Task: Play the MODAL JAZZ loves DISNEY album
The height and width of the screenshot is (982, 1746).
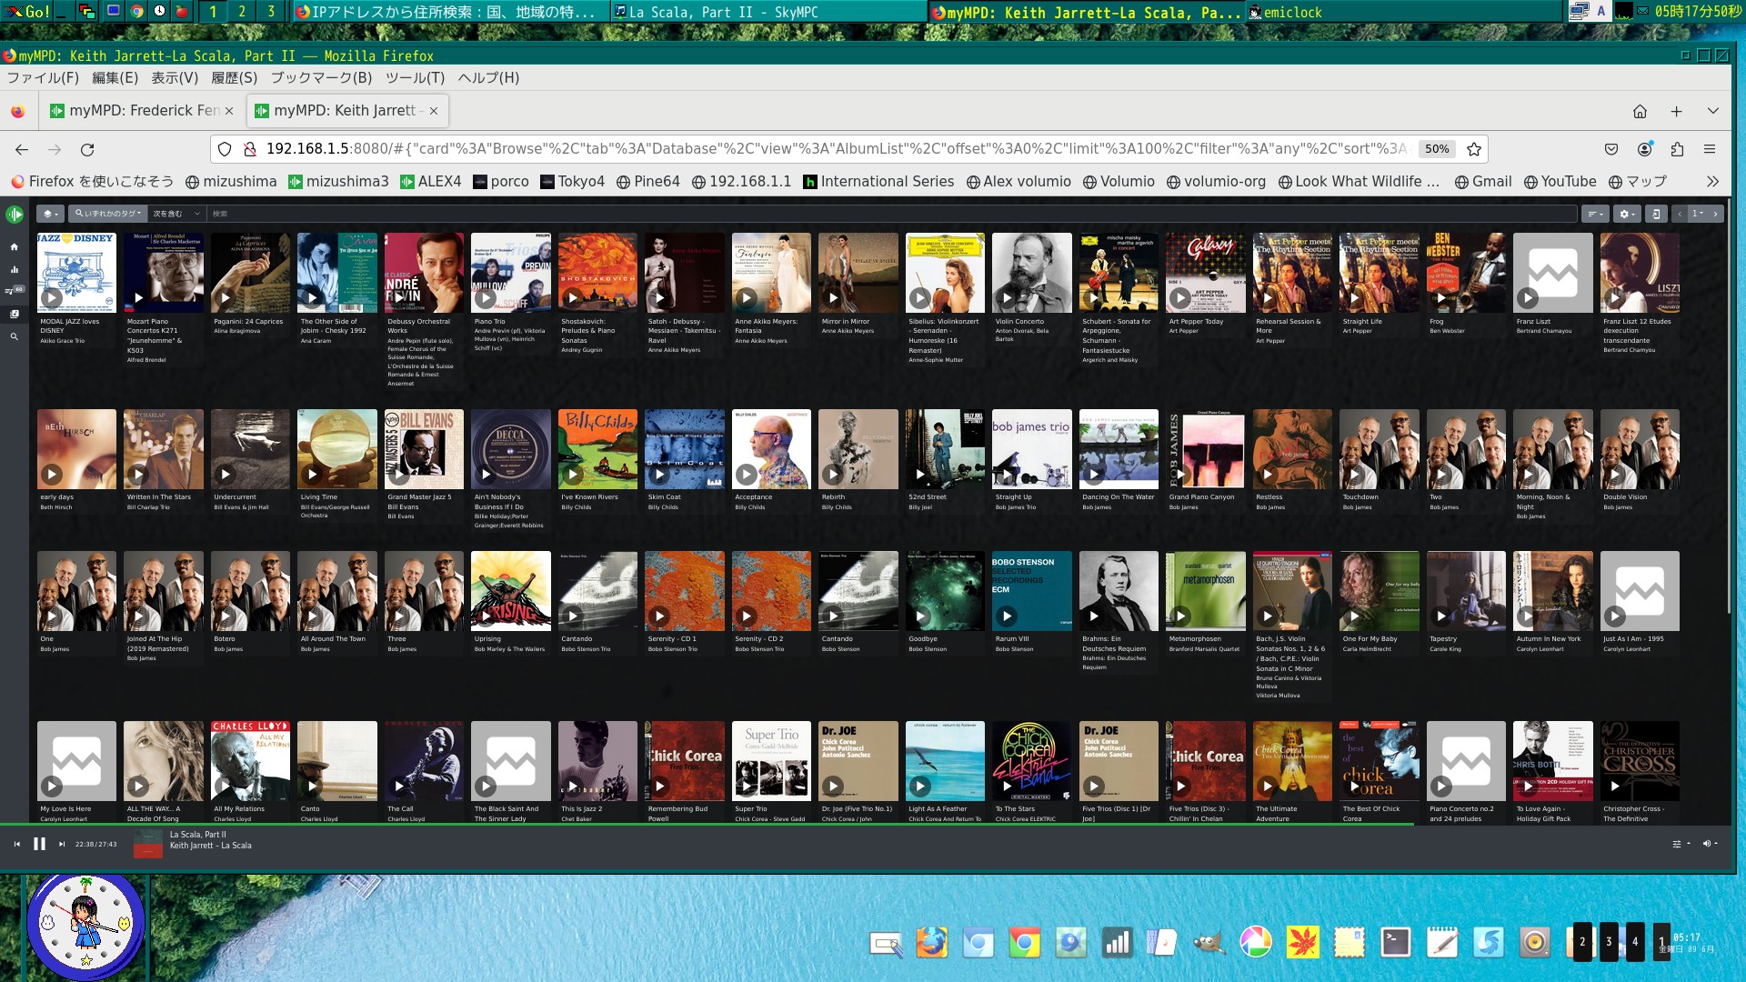Action: (x=51, y=297)
